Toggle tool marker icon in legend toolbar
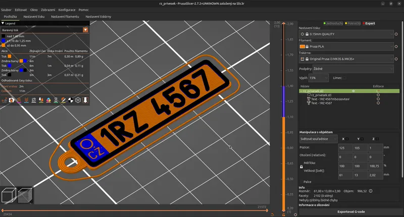404x217 pixels. tap(85, 100)
